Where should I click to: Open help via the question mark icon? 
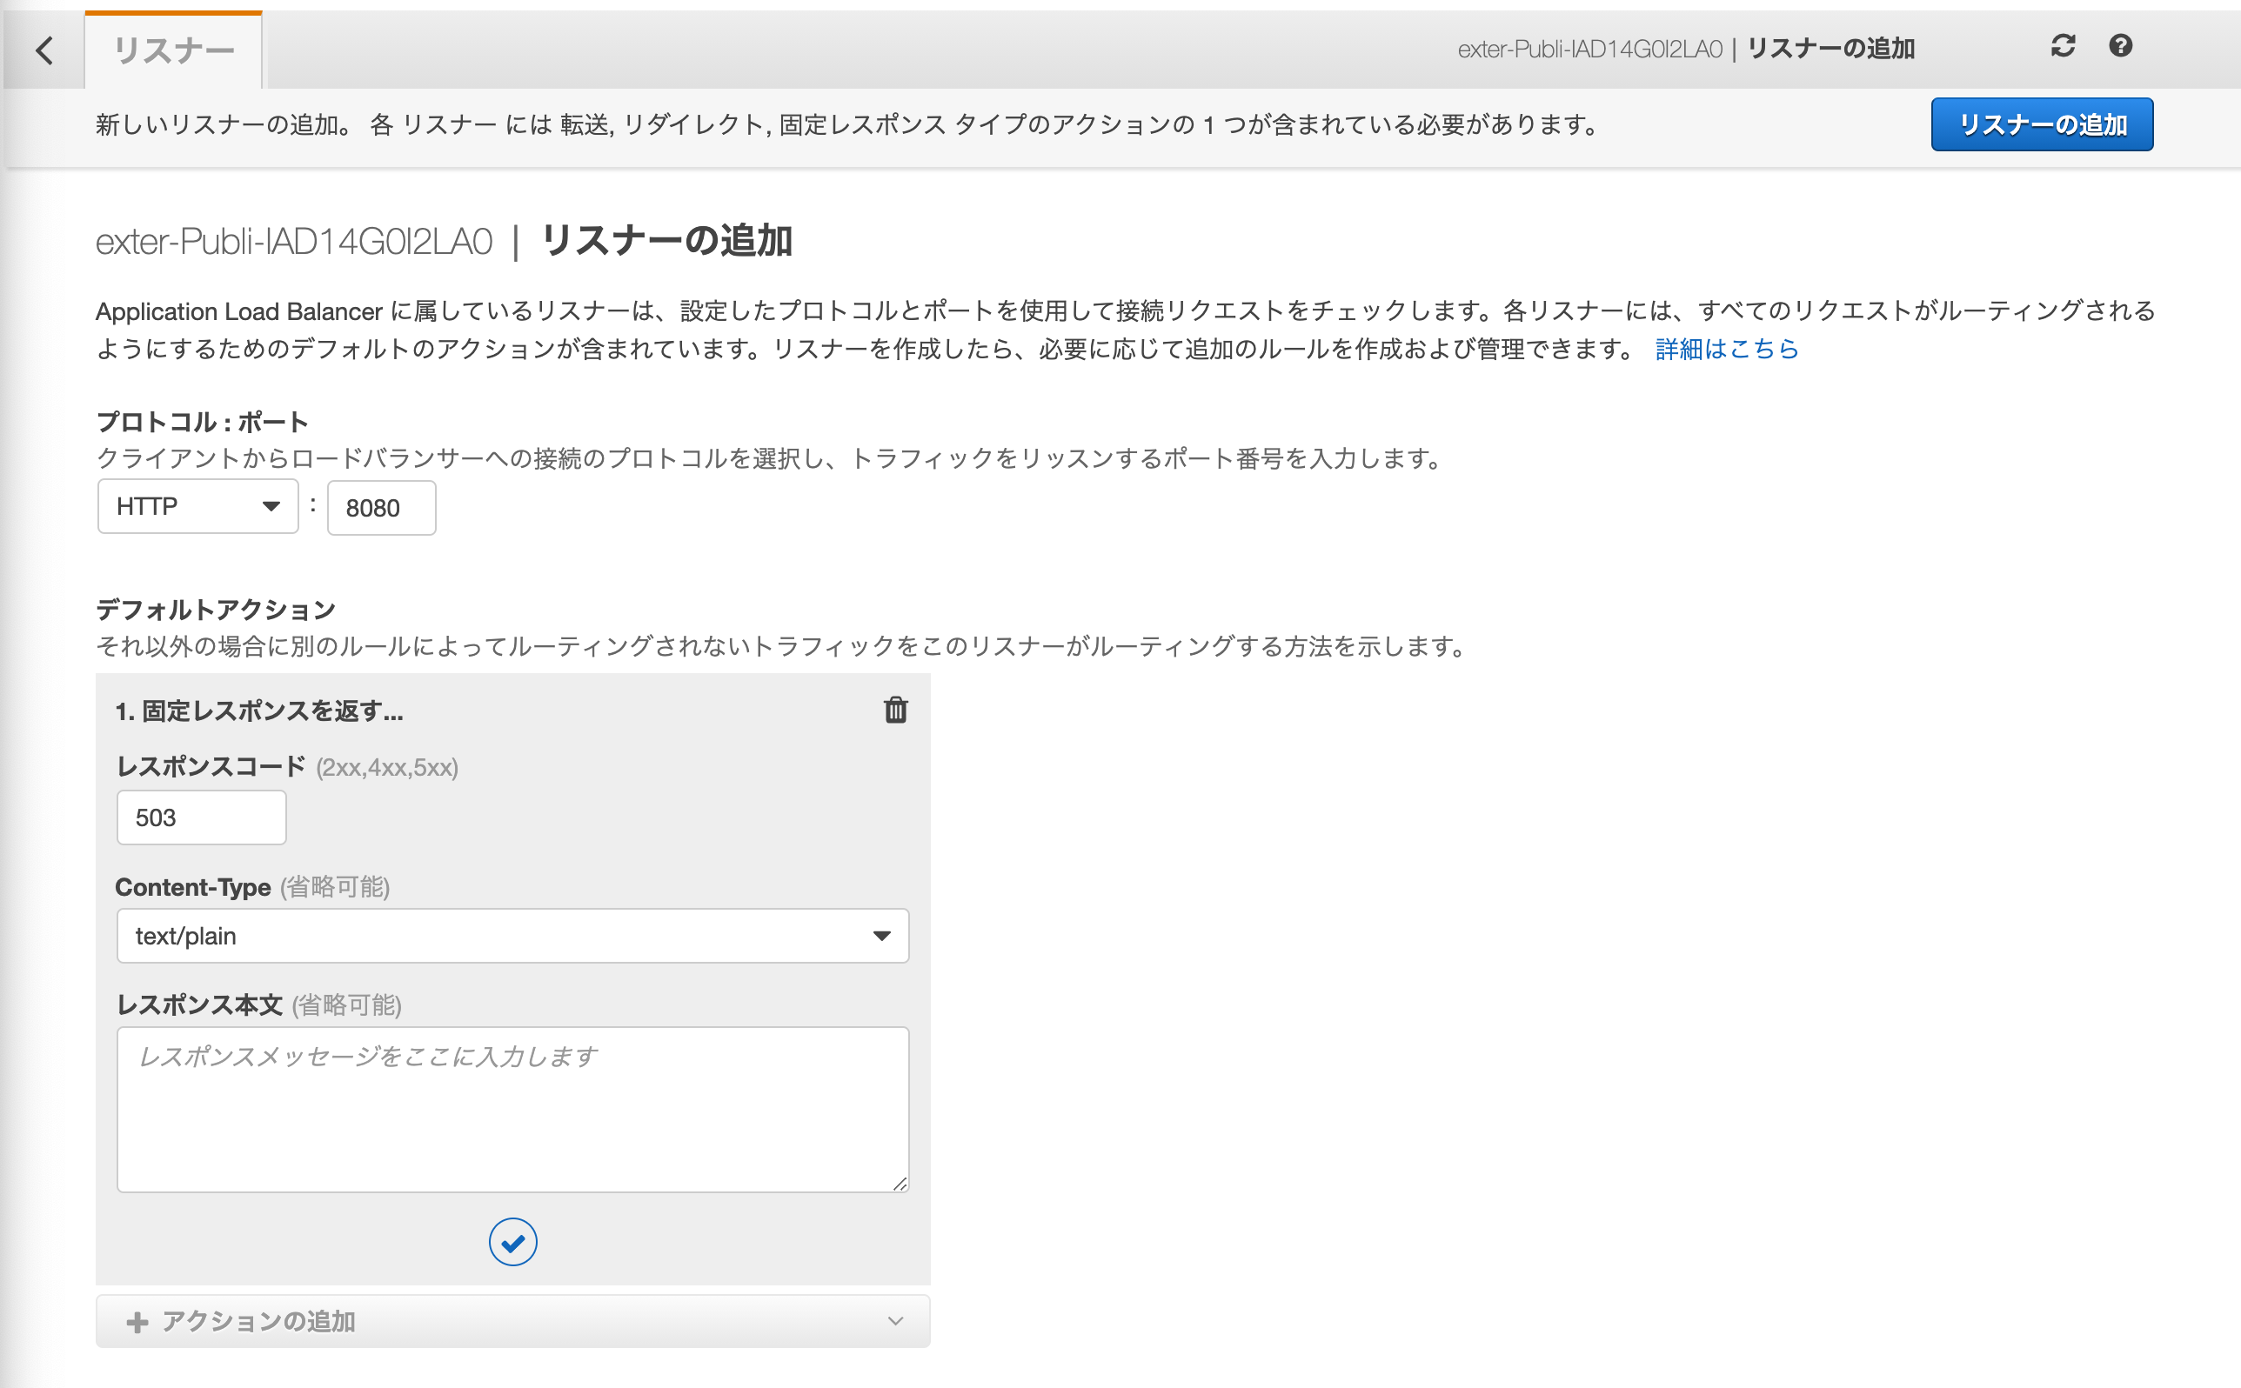click(x=2122, y=45)
